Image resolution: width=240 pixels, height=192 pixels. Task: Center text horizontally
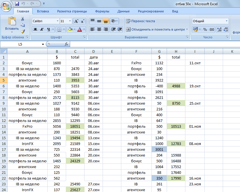(x=99, y=29)
